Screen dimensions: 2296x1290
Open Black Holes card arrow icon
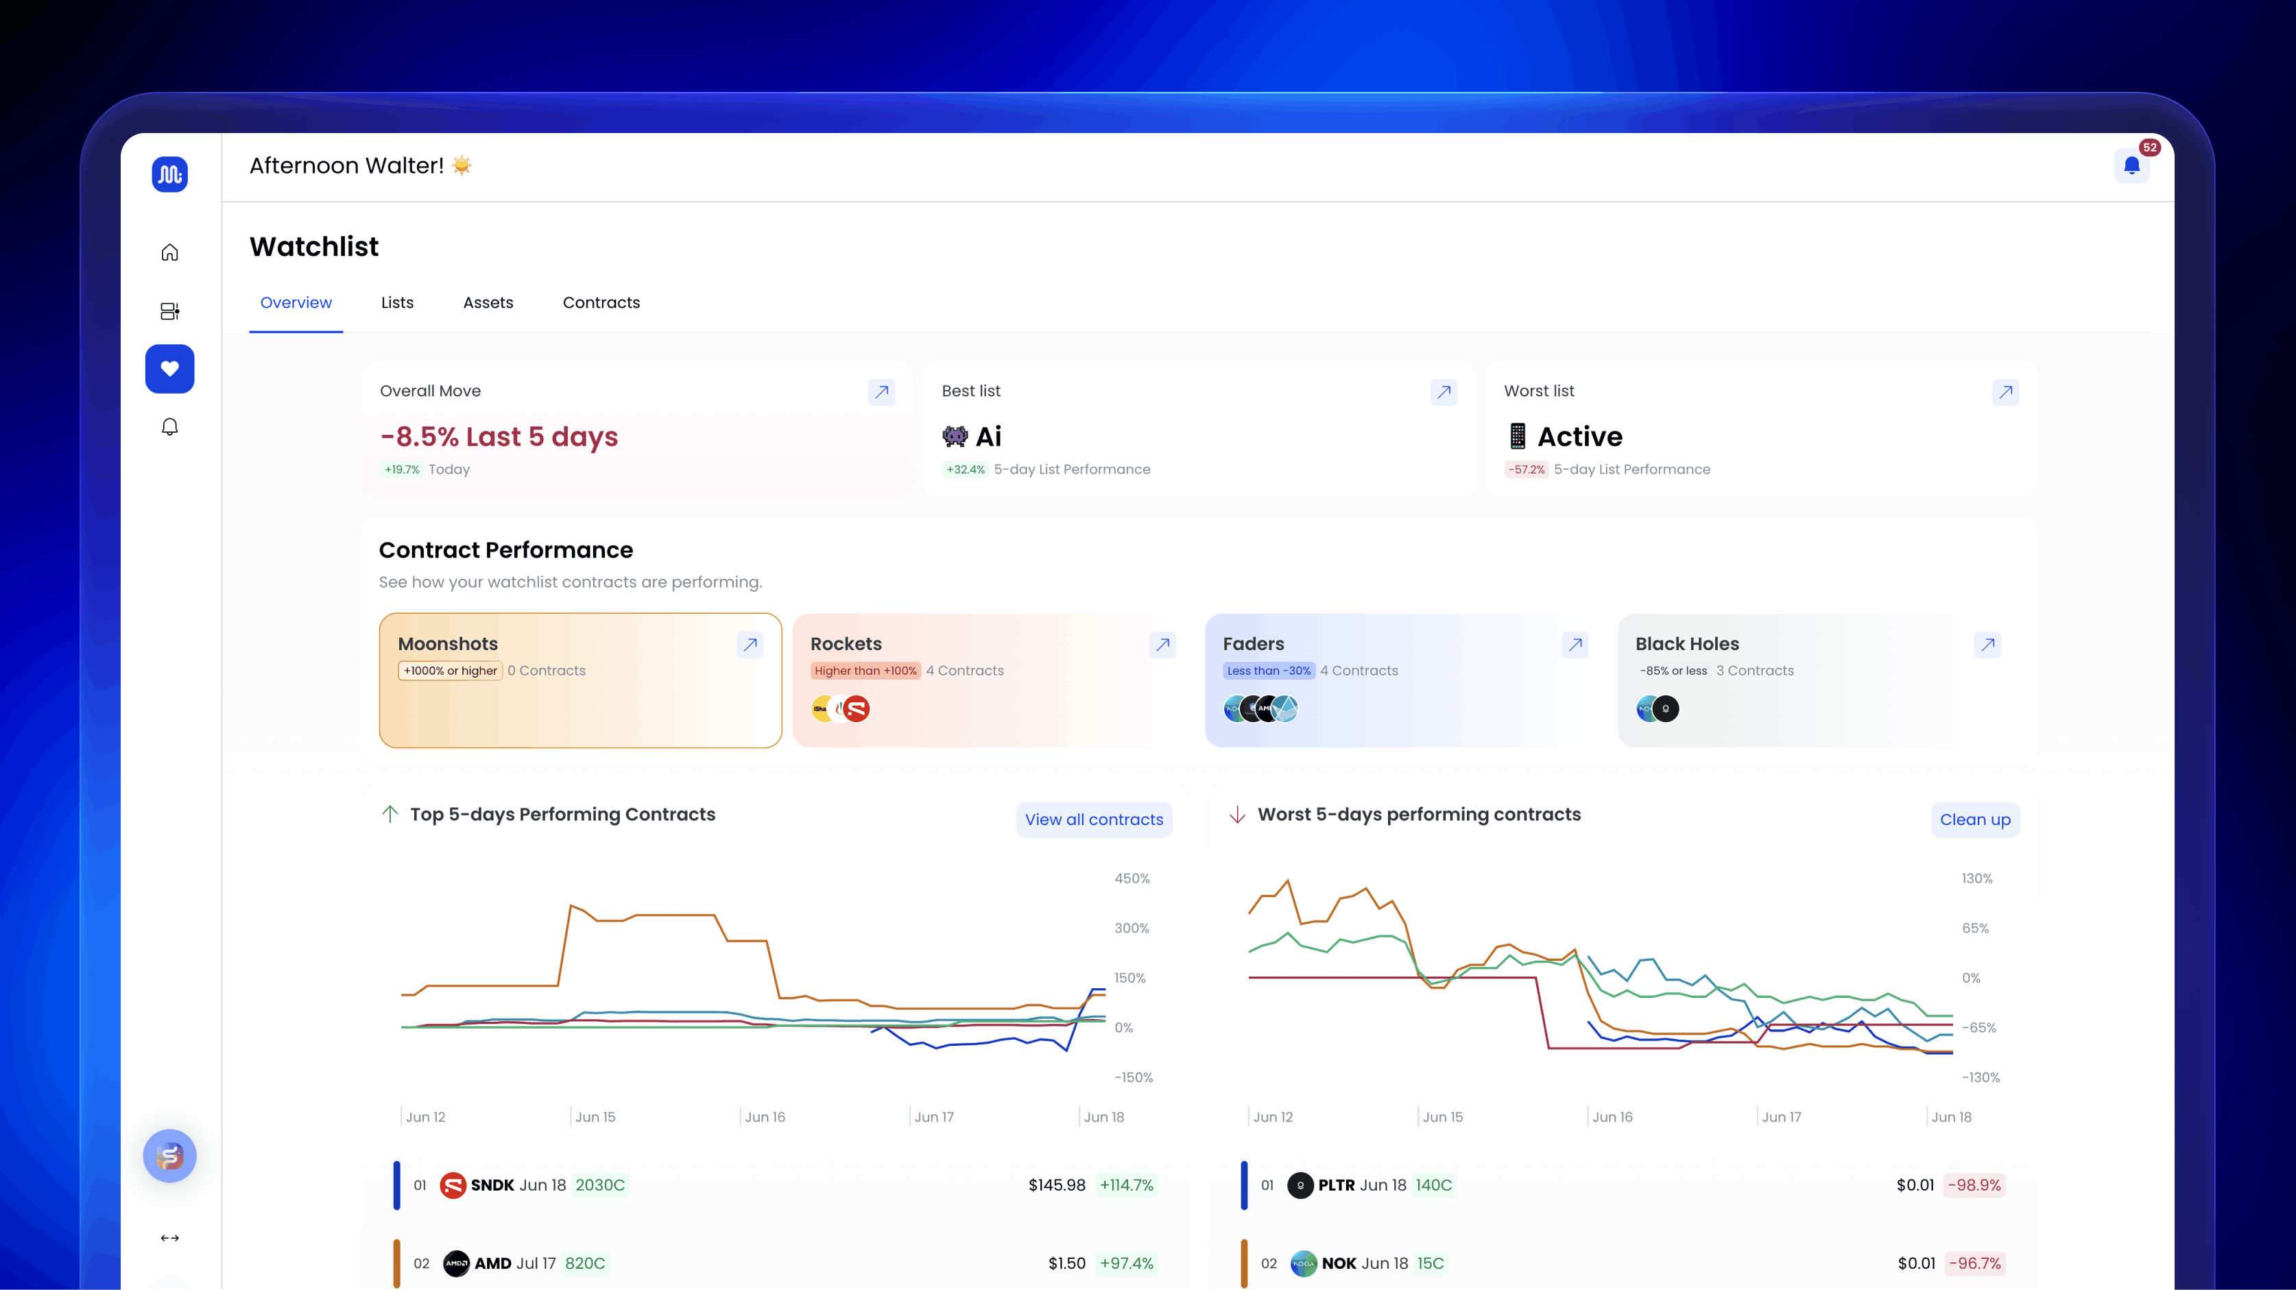[1989, 645]
